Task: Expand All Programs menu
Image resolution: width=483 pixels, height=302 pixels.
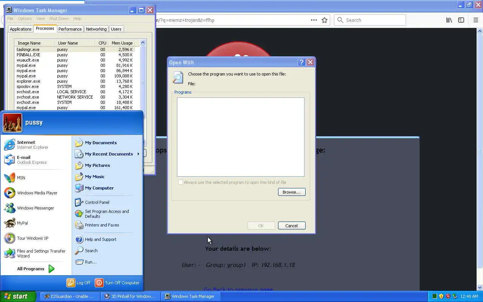Action: (x=36, y=269)
